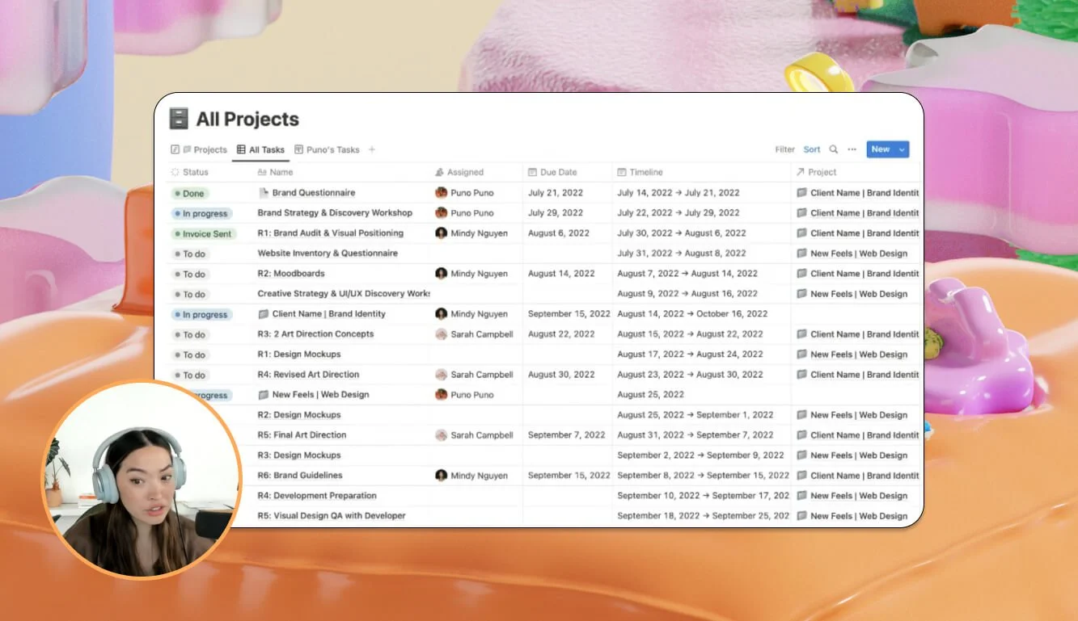The image size is (1078, 621).
Task: Click the page icon beside Brand Questionnaire
Action: [263, 193]
